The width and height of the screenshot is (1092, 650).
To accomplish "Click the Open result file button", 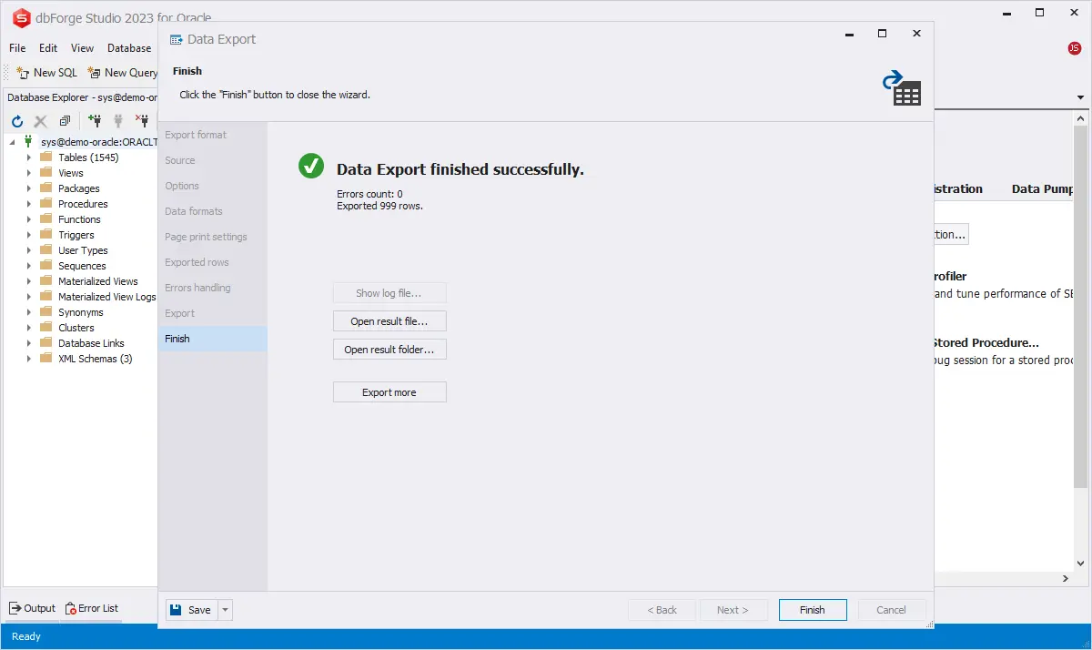I will click(389, 321).
